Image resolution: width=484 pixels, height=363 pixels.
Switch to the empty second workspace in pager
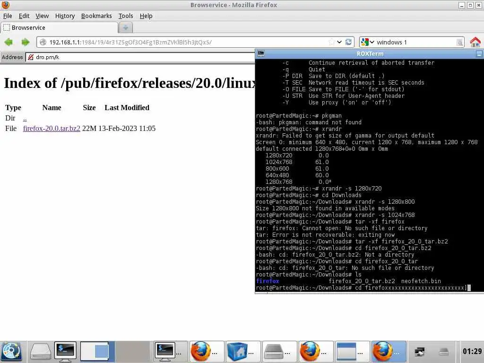tap(133, 352)
